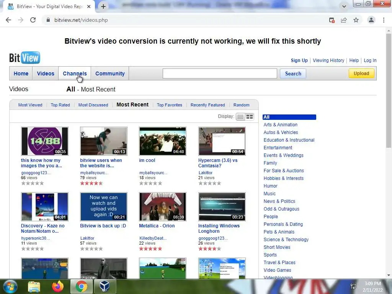This screenshot has height=294, width=392.
Task: Select News & Politics category
Action: click(279, 201)
